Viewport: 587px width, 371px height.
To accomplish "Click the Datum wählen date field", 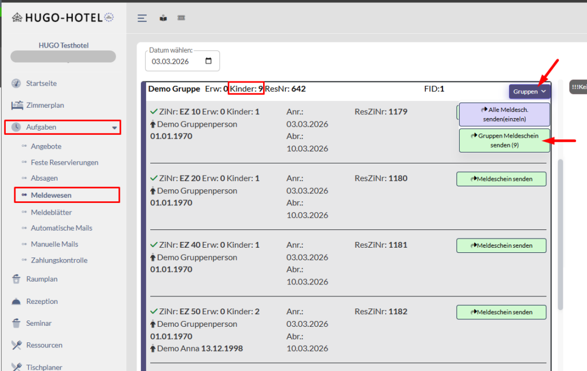I will coord(175,61).
